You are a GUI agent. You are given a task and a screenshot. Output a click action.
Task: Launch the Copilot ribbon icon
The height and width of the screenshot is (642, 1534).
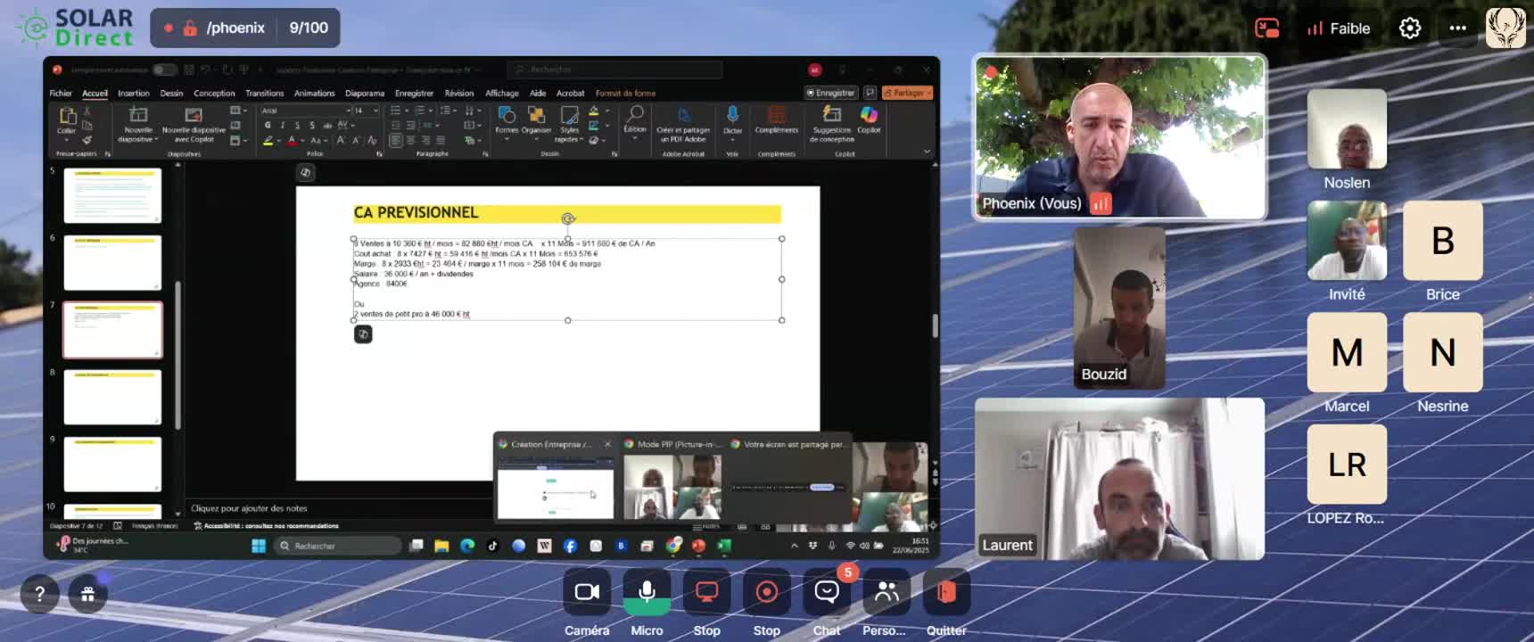click(869, 114)
